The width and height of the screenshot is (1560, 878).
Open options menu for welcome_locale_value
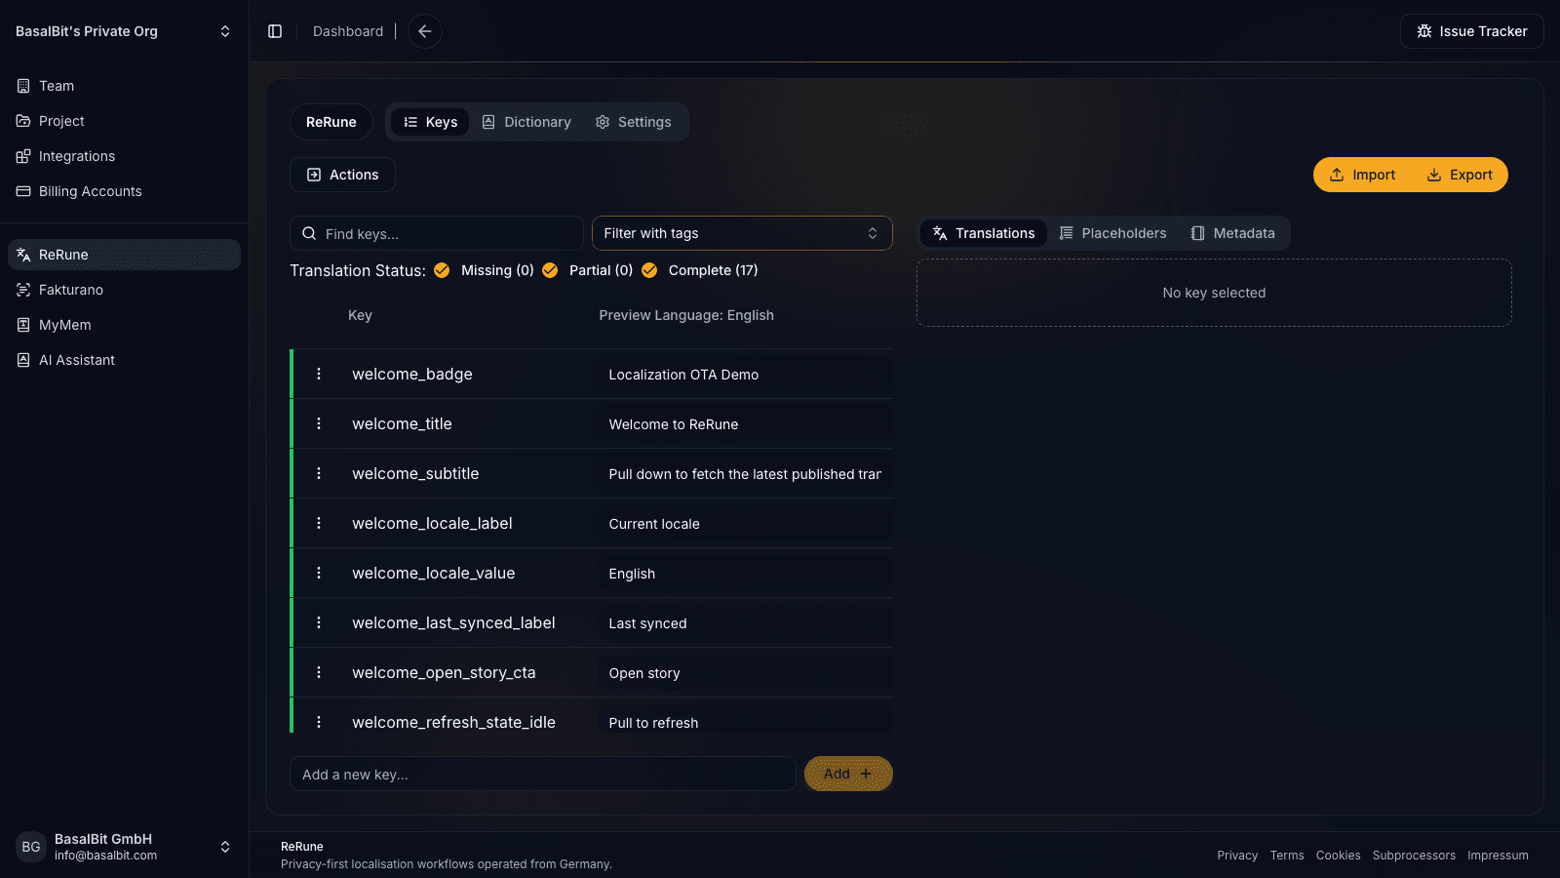(x=319, y=573)
